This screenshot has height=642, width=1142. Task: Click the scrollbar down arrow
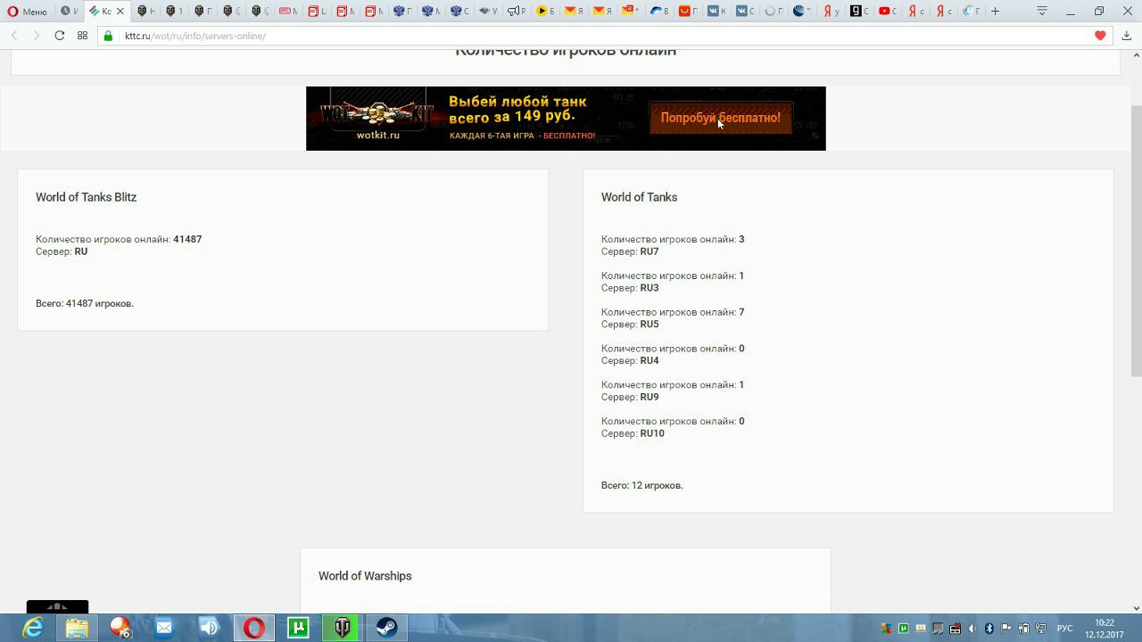pos(1136,608)
